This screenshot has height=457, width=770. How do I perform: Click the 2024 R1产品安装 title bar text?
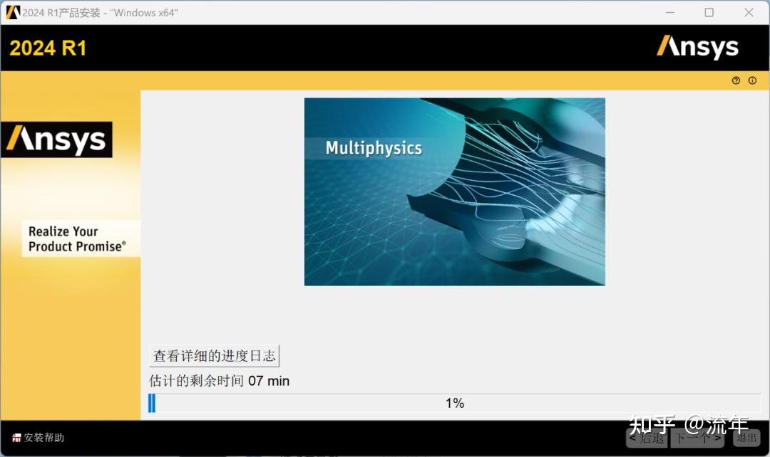pyautogui.click(x=100, y=12)
